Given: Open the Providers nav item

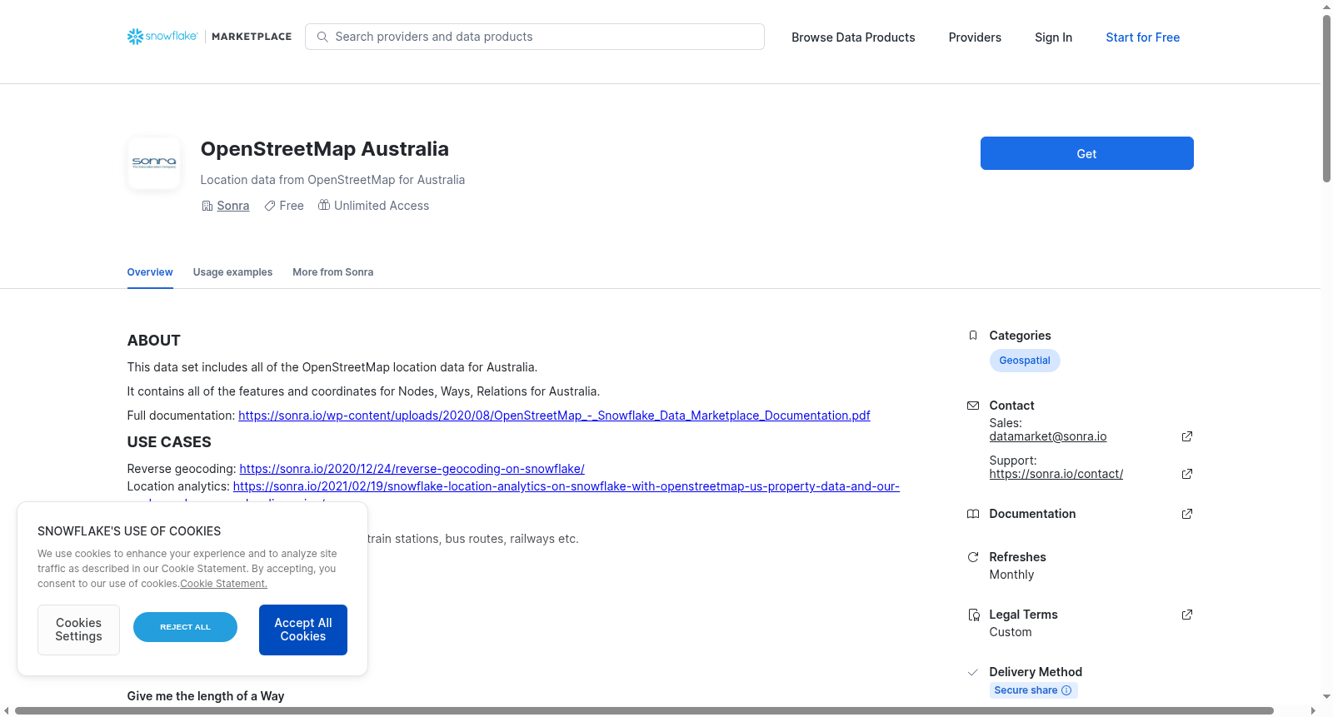Looking at the screenshot, I should [x=975, y=37].
